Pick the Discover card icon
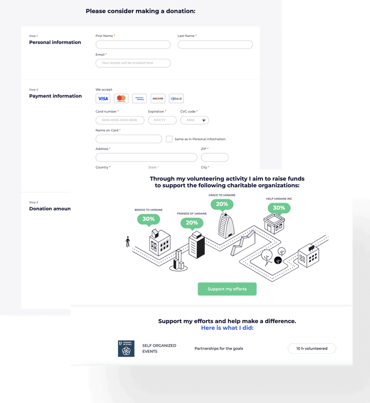Screen dimensions: 370x403 158,99
